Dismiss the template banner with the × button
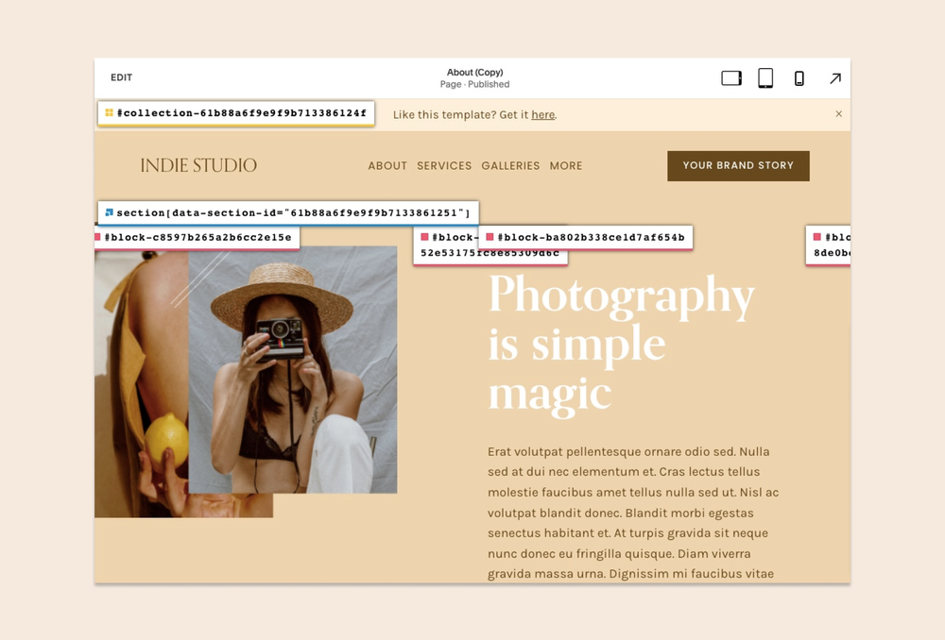This screenshot has width=945, height=640. pyautogui.click(x=838, y=114)
